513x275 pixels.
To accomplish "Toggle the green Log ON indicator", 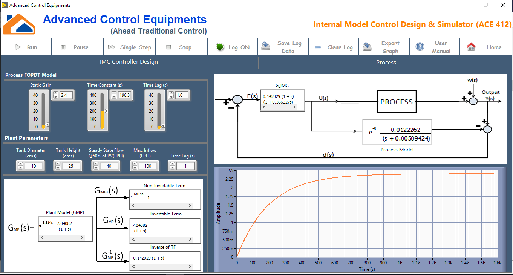I will [220, 47].
